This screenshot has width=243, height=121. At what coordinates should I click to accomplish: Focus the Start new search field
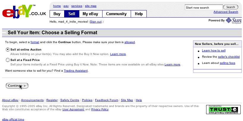(x=203, y=7)
